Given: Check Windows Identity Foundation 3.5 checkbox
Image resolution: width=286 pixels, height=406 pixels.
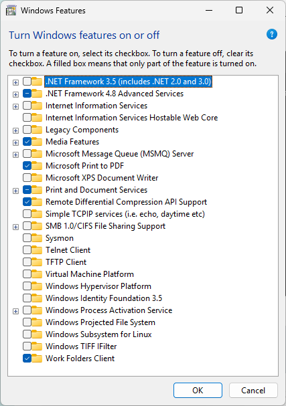Looking at the screenshot, I should point(27,298).
